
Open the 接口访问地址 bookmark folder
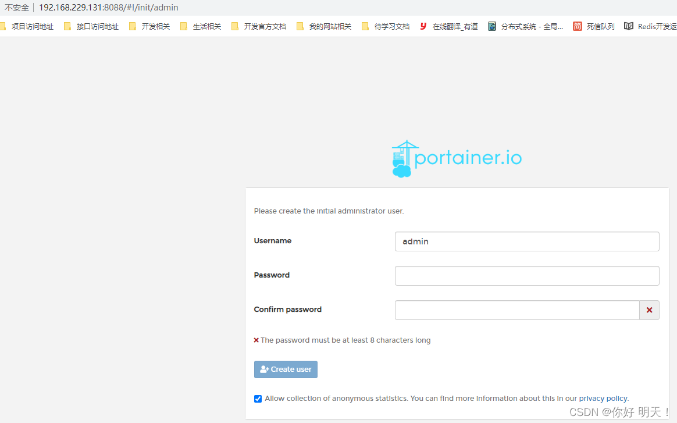tap(91, 26)
